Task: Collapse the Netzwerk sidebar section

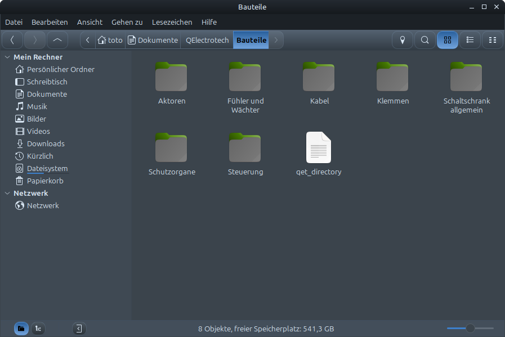Action: [x=7, y=194]
